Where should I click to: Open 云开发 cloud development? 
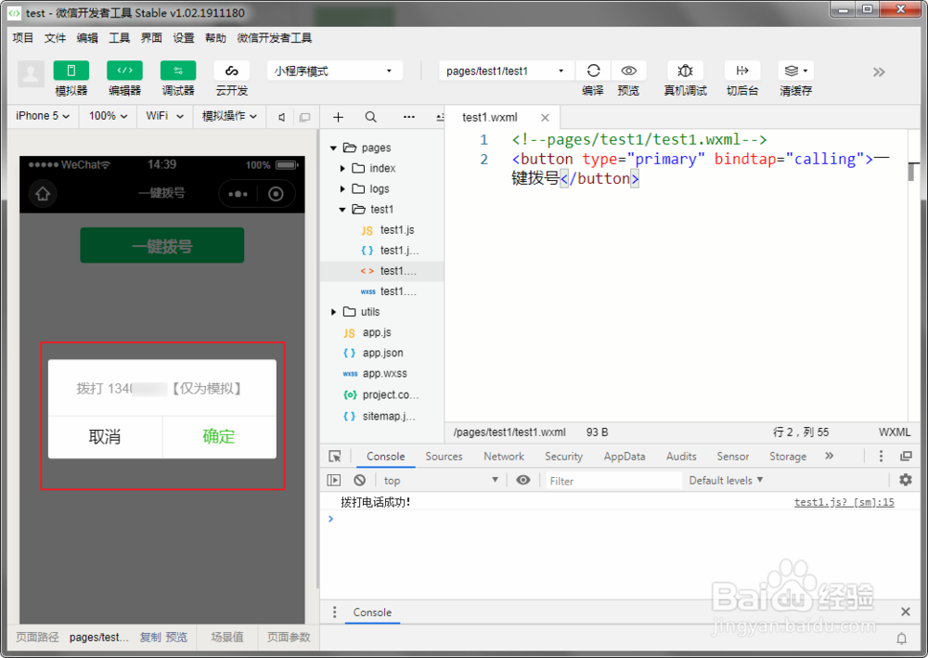(231, 71)
